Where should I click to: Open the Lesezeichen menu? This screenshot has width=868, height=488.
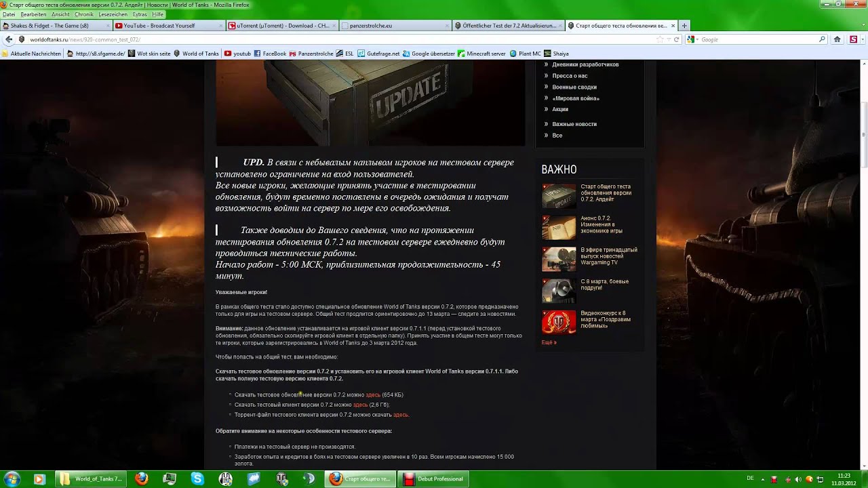coord(113,14)
